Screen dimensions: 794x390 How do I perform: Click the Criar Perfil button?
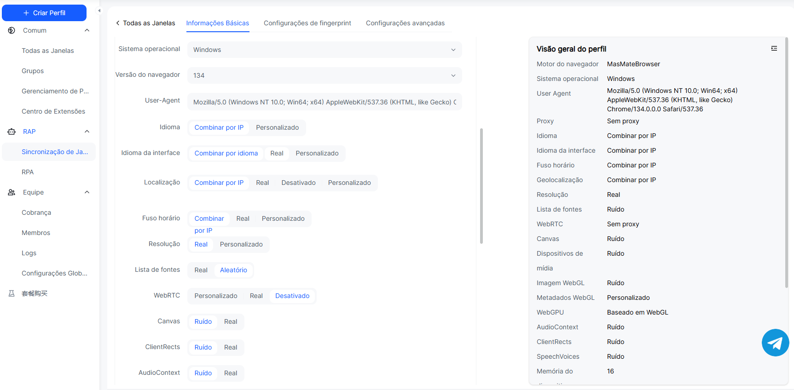click(44, 13)
